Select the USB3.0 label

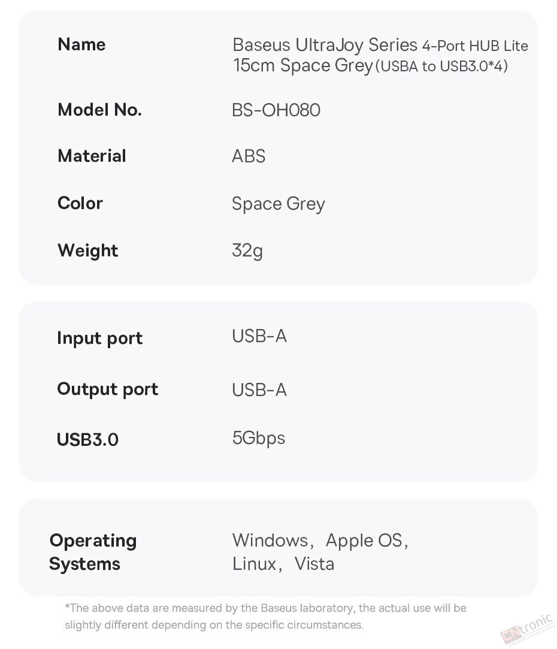coord(87,440)
